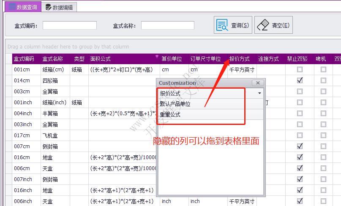The image size is (341, 206).
Task: Uncheck 禁止双驳 for row 014cm
Action: [300, 80]
